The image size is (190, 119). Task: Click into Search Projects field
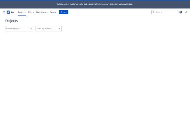(19, 29)
